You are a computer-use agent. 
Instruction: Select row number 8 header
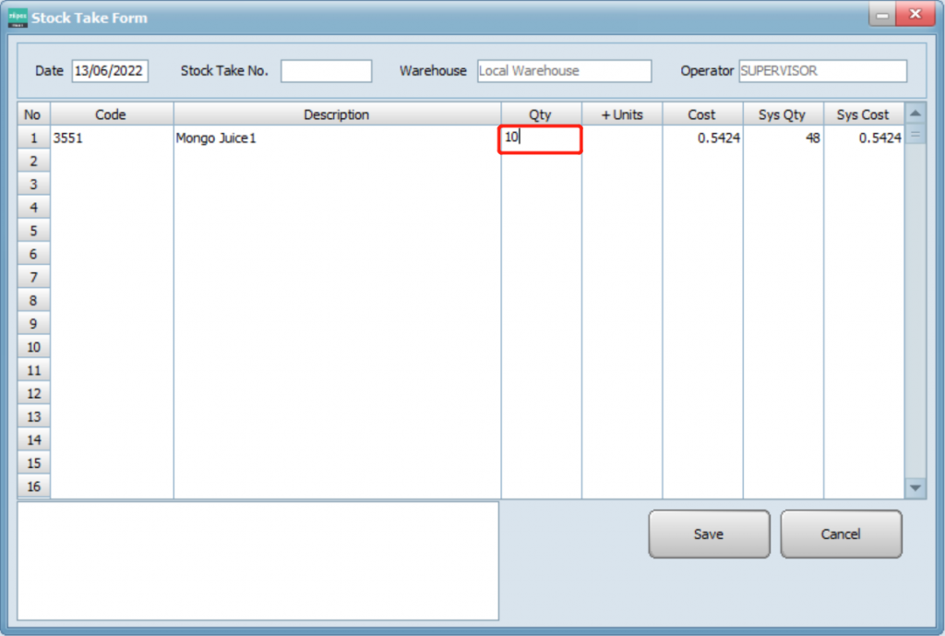pyautogui.click(x=33, y=301)
